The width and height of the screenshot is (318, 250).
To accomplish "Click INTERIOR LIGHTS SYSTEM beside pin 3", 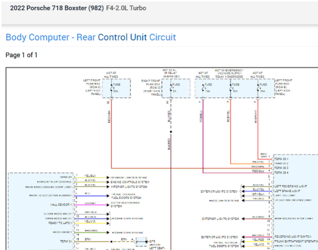I will pos(129,187).
